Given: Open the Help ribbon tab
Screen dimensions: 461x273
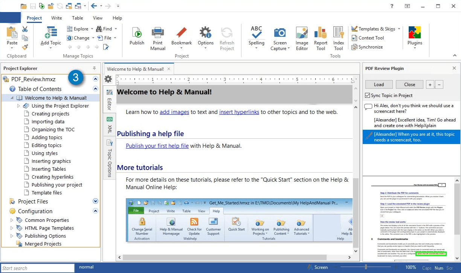Looking at the screenshot, I should pyautogui.click(x=117, y=18).
